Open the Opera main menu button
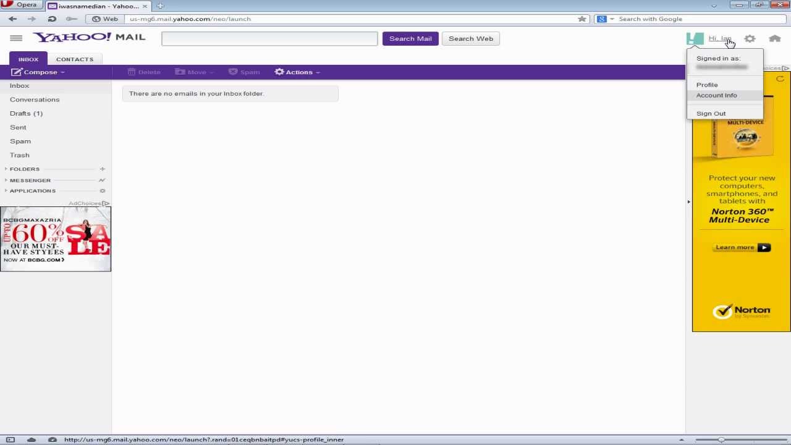791x445 pixels. pyautogui.click(x=22, y=5)
